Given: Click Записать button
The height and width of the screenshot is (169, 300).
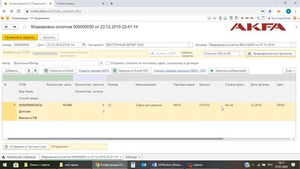Looking at the screenshot, I should (49, 38).
